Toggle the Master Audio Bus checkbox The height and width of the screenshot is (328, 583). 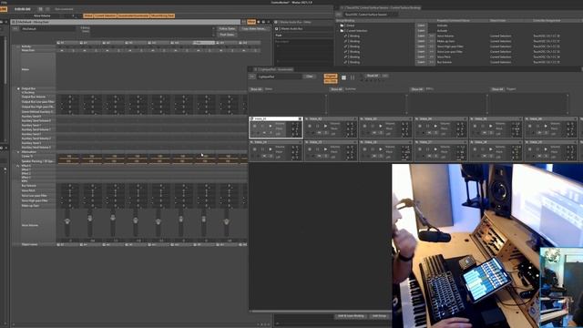[277, 28]
